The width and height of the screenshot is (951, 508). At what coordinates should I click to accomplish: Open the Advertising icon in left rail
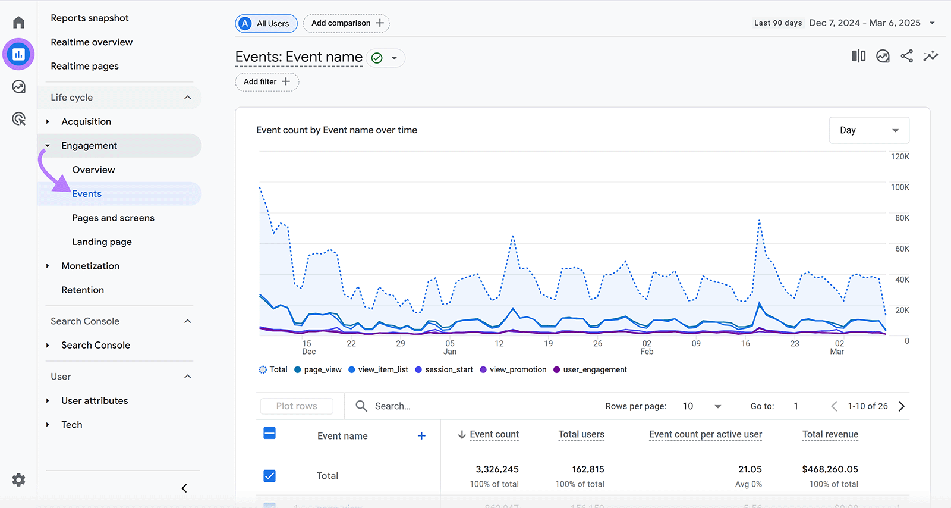tap(18, 119)
